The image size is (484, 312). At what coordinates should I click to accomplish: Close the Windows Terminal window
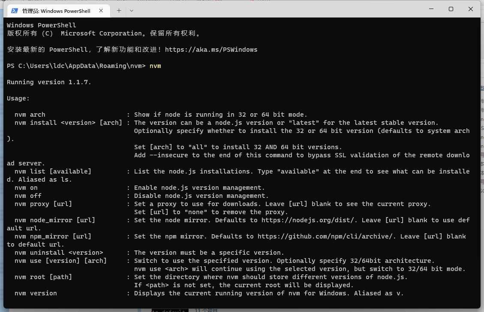point(471,9)
